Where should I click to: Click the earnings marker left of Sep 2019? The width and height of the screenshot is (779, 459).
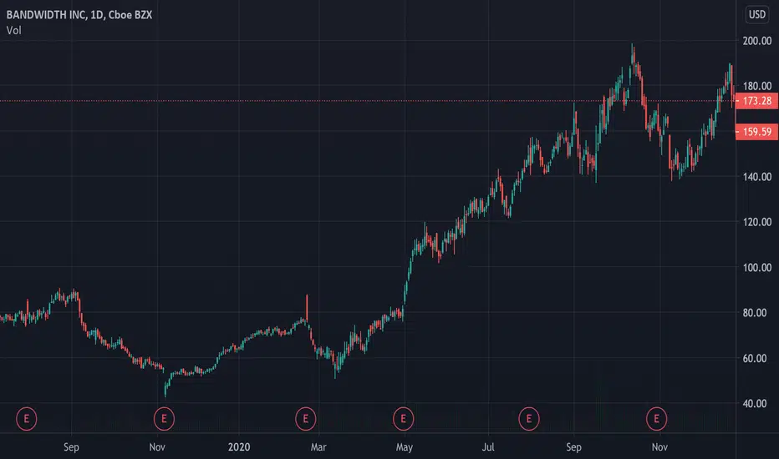click(x=27, y=419)
